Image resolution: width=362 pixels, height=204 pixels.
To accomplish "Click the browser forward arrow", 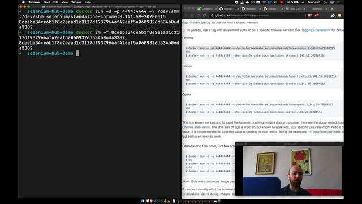I will 192,15.
